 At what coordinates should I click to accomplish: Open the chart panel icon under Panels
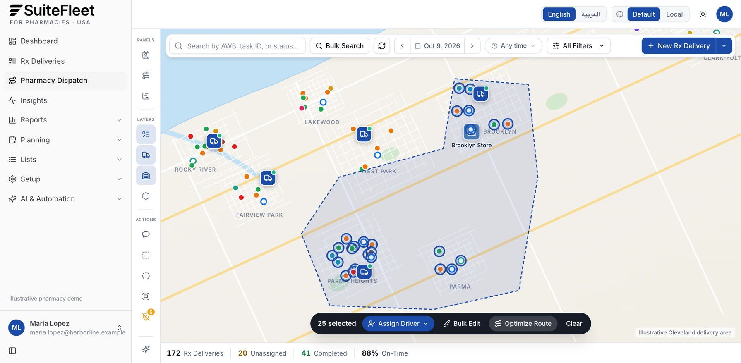pyautogui.click(x=146, y=96)
